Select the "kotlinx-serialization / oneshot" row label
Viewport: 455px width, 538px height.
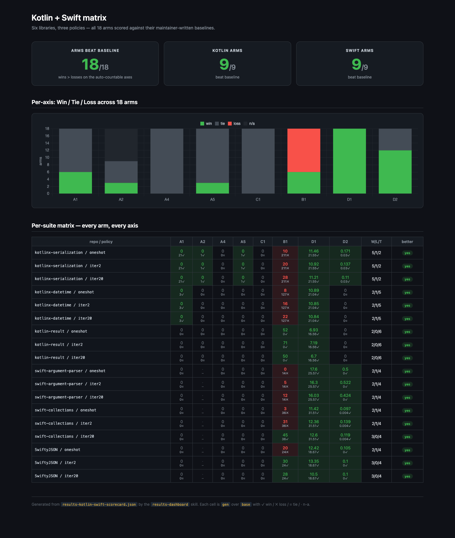click(70, 253)
